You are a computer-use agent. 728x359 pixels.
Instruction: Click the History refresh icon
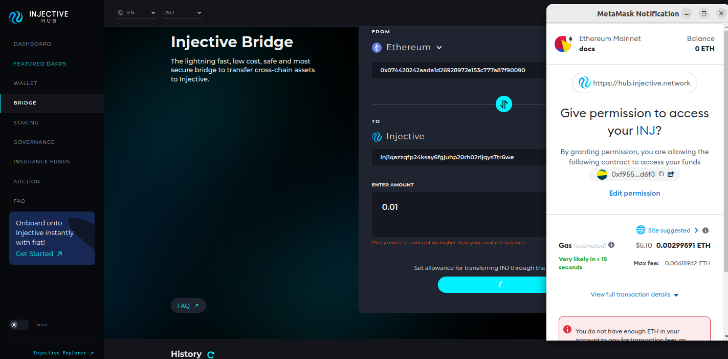211,354
